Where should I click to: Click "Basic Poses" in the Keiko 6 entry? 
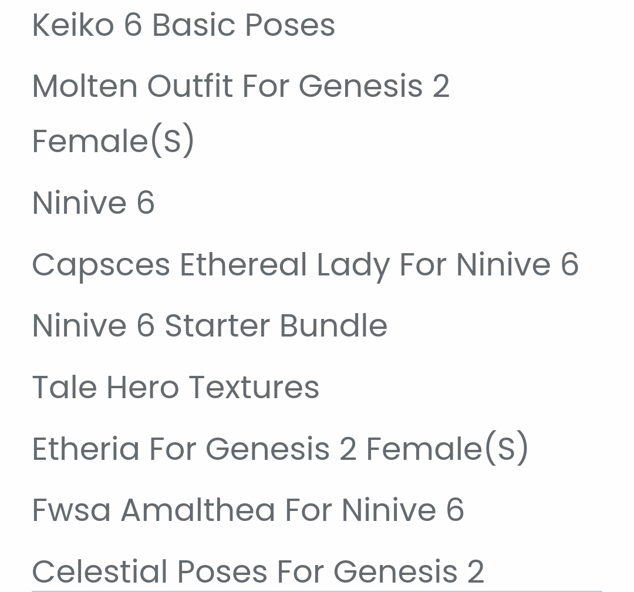click(x=244, y=25)
